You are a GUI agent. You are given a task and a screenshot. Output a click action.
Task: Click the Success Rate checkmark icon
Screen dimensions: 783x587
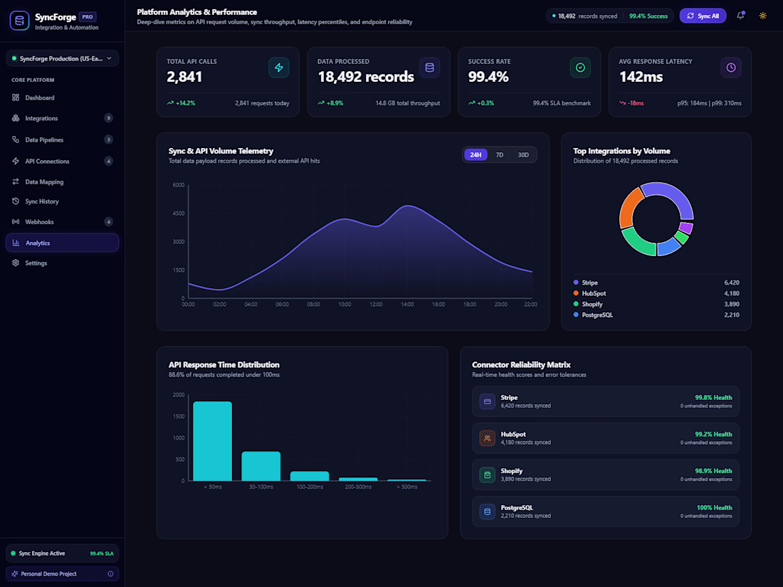pos(580,68)
